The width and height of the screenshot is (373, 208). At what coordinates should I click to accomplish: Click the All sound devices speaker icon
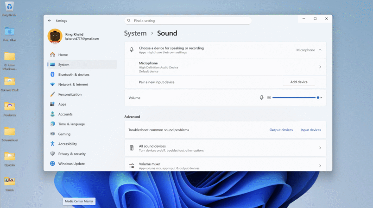tap(132, 148)
